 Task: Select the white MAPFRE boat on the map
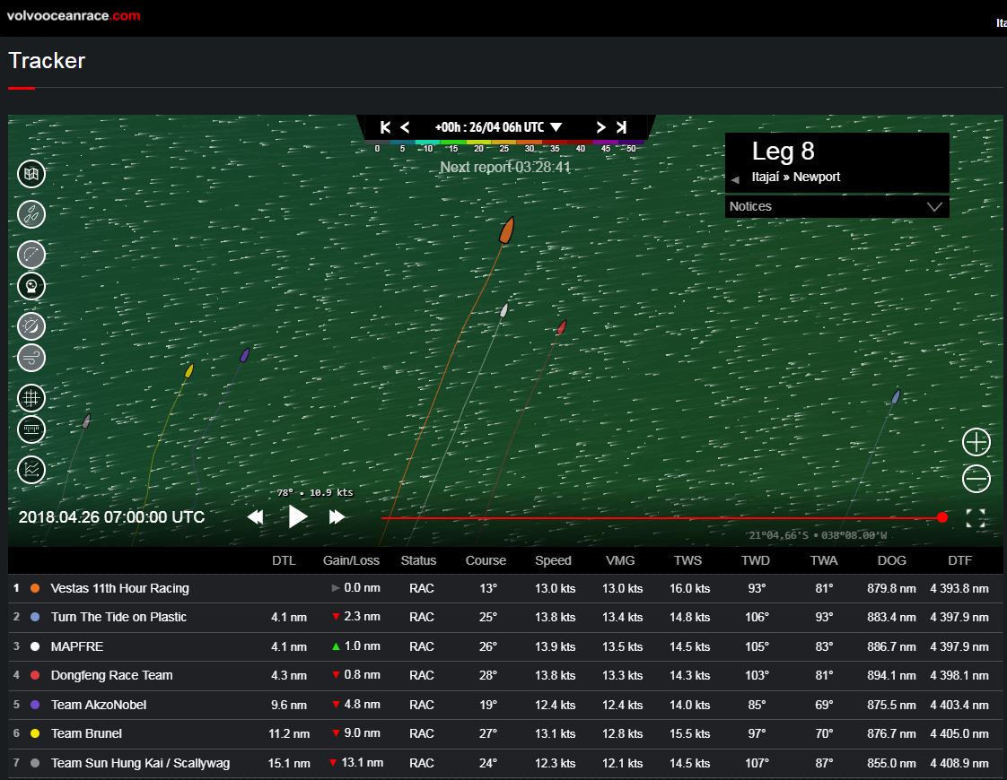pyautogui.click(x=504, y=310)
